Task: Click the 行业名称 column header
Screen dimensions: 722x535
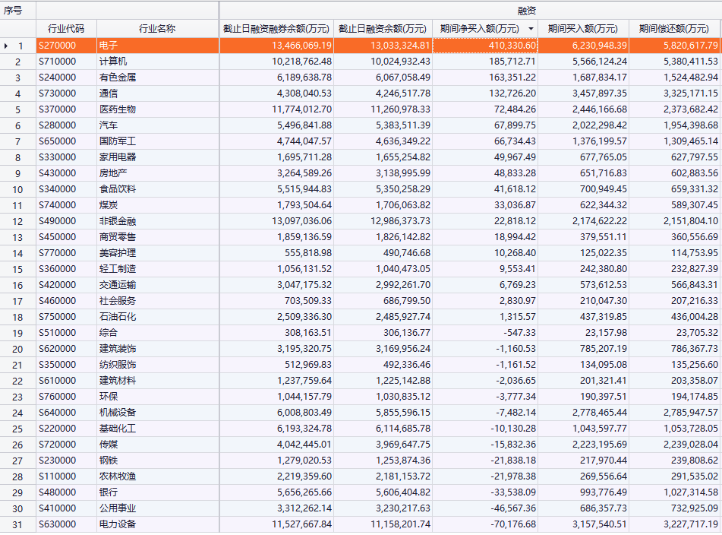Action: 157,29
